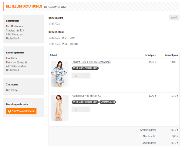Click the Gewicht 1,00 kg badge
The image size is (182, 146).
[x=107, y=102]
